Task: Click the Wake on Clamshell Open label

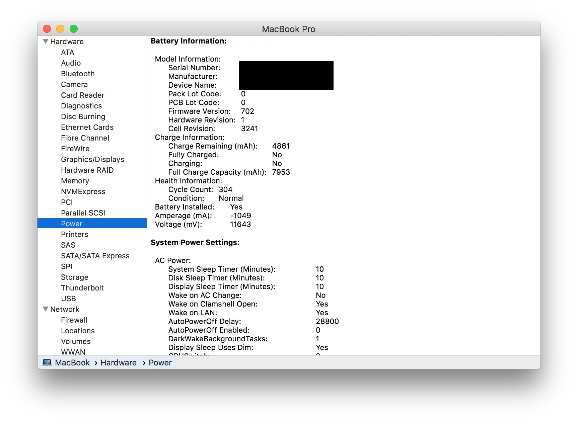Action: click(x=213, y=304)
